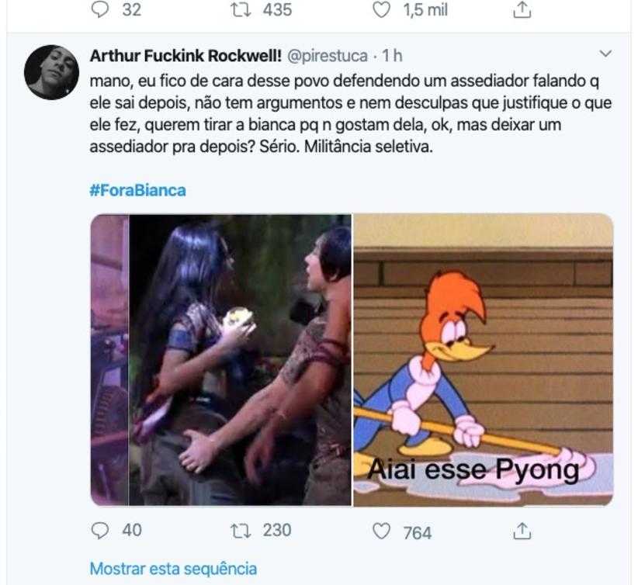Click the @pirestuca handle
This screenshot has width=638, height=585.
tap(326, 56)
